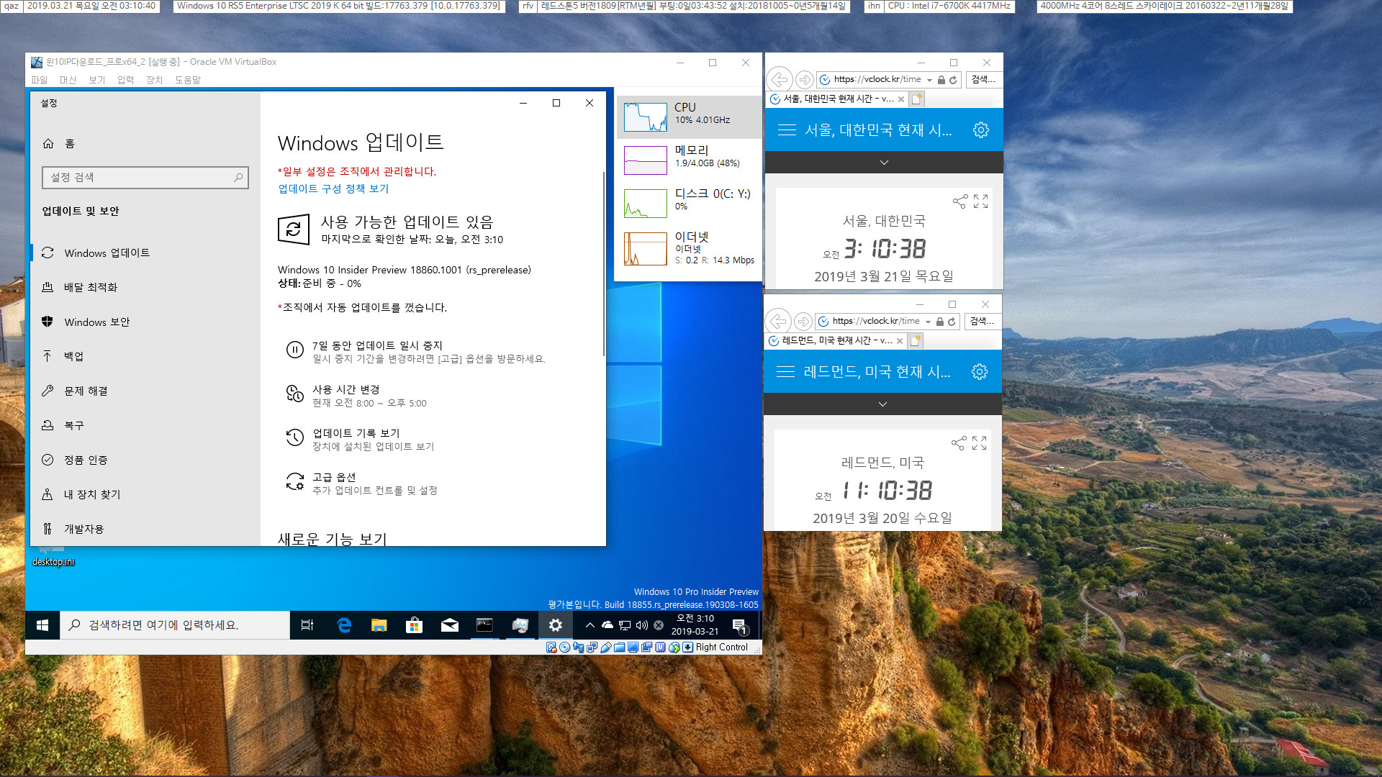Image resolution: width=1382 pixels, height=777 pixels.
Task: Select 디스크 0 performance tile
Action: coord(689,203)
